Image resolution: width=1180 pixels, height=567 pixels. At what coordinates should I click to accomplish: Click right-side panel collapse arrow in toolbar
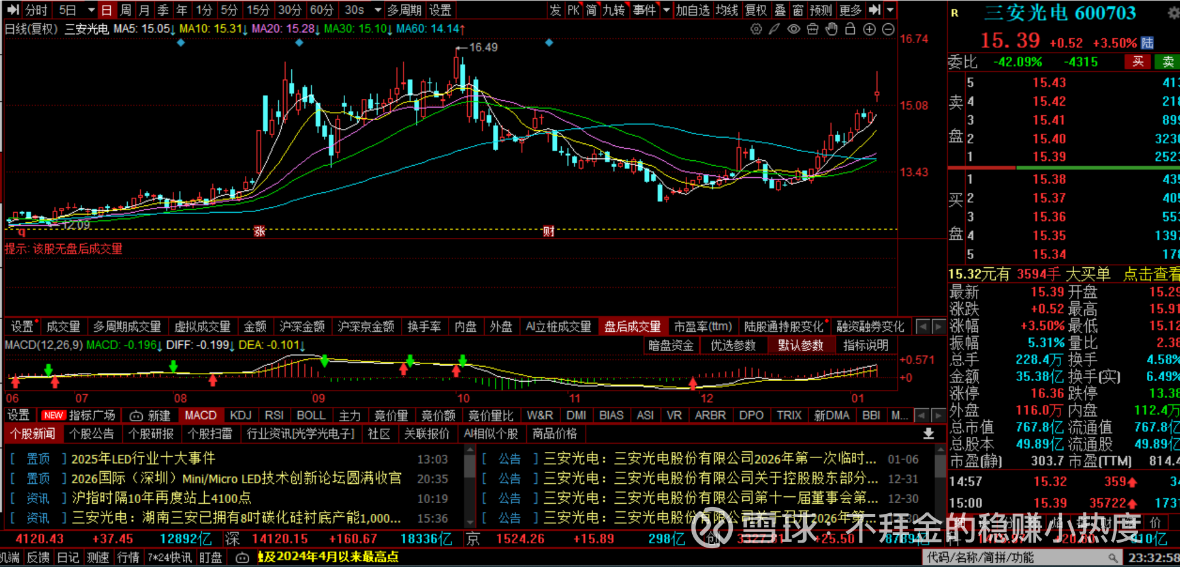[x=875, y=10]
